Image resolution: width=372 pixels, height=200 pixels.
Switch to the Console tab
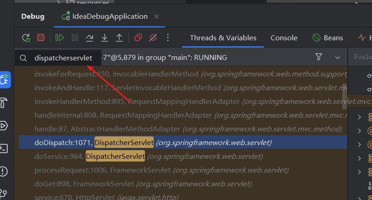[x=284, y=38]
